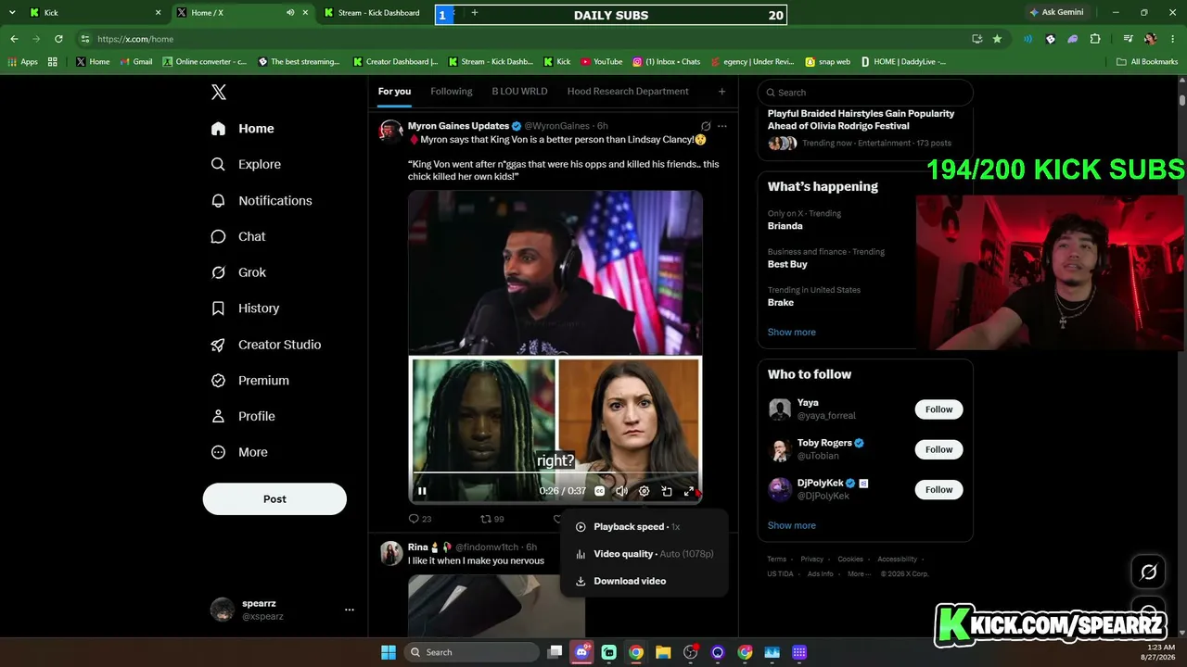Click the video picture-in-picture icon
1187x667 pixels.
[667, 491]
